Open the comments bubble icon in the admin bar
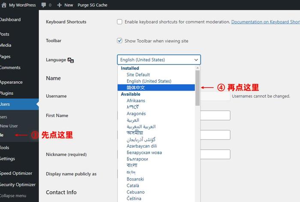This screenshot has height=202, width=300. click(x=44, y=5)
